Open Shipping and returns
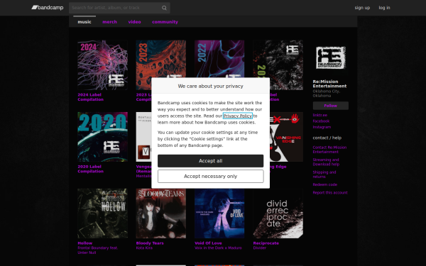Image resolution: width=426 pixels, height=266 pixels. (x=324, y=174)
